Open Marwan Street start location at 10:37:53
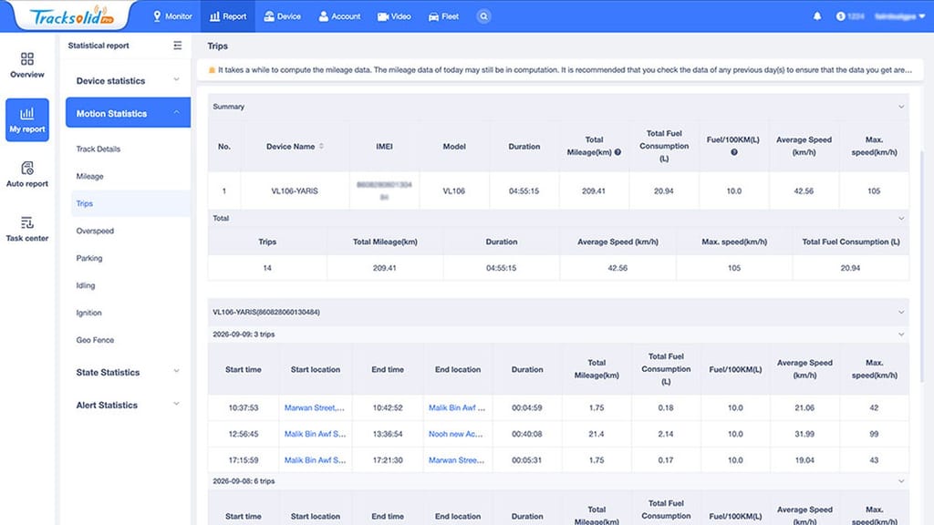Image resolution: width=934 pixels, height=525 pixels. coord(315,407)
